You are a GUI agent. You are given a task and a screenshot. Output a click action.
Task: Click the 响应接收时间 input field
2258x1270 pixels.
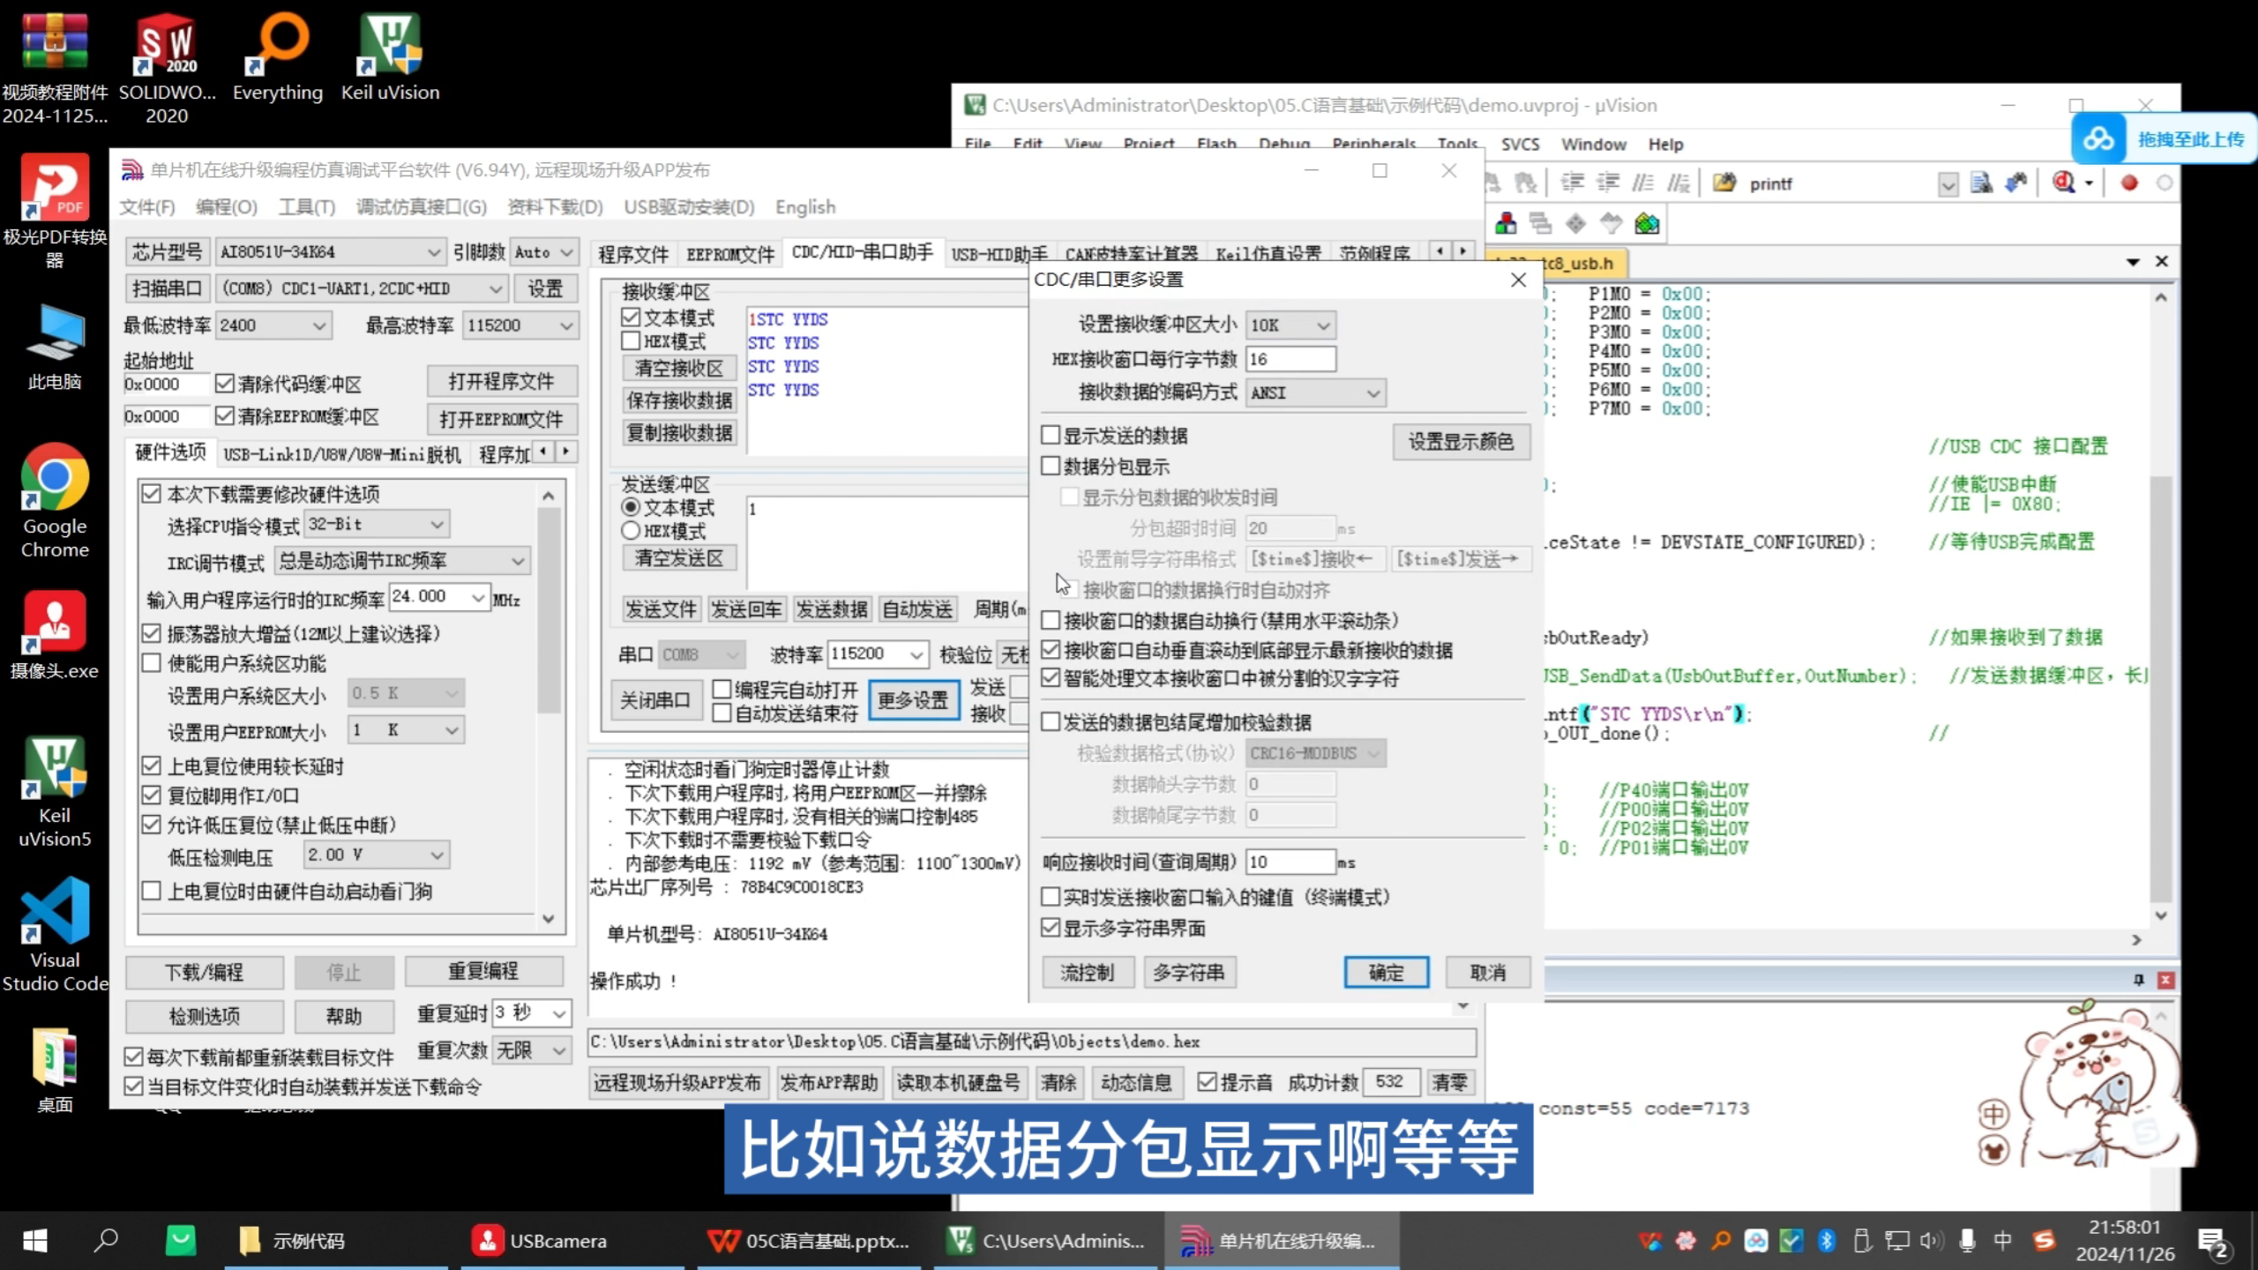(1290, 862)
